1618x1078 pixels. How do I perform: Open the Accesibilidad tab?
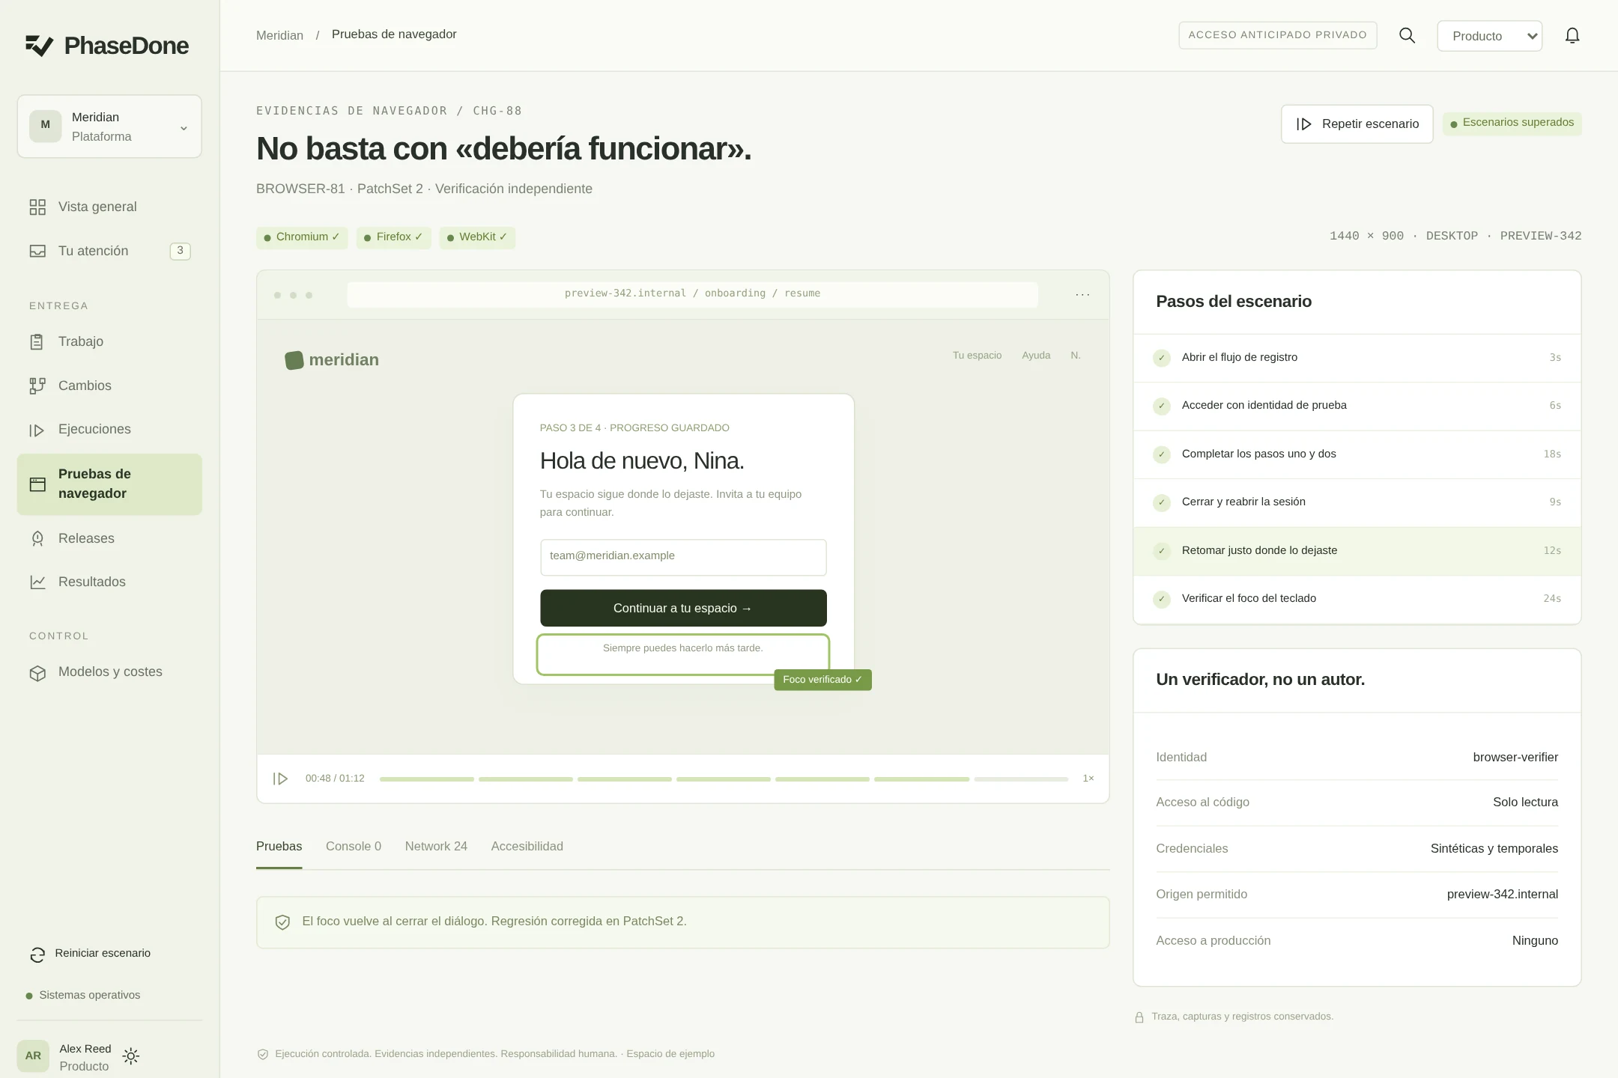pyautogui.click(x=527, y=846)
